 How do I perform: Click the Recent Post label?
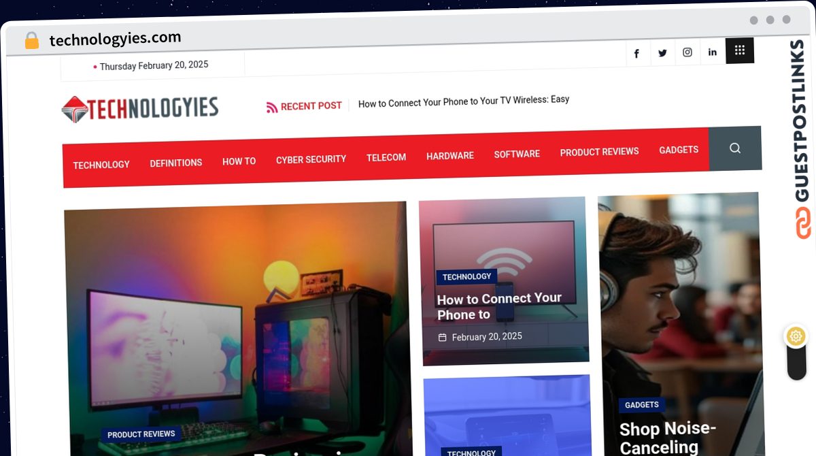(311, 106)
